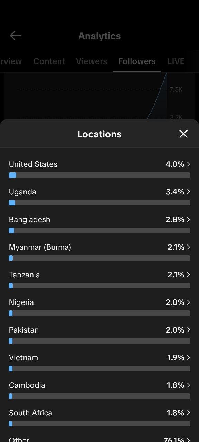
Task: Expand Nigeria location details chevron
Action: (x=189, y=302)
